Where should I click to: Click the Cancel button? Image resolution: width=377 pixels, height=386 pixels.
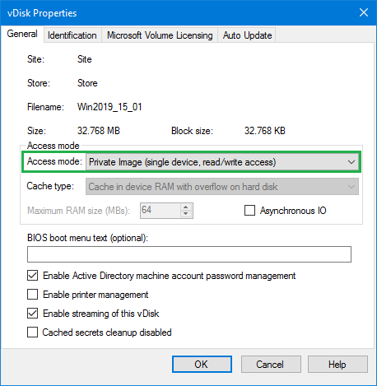(x=271, y=365)
